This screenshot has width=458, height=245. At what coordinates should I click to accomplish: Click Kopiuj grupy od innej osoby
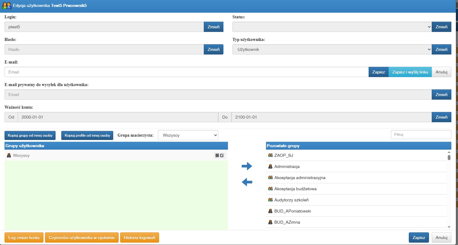coord(30,135)
